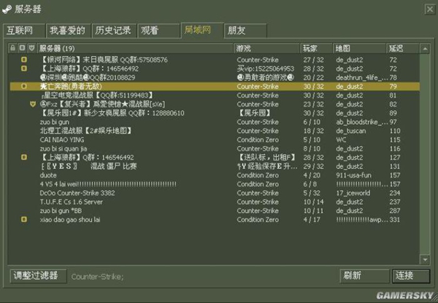Click the 刷新 button
The image size is (438, 303).
click(x=364, y=276)
